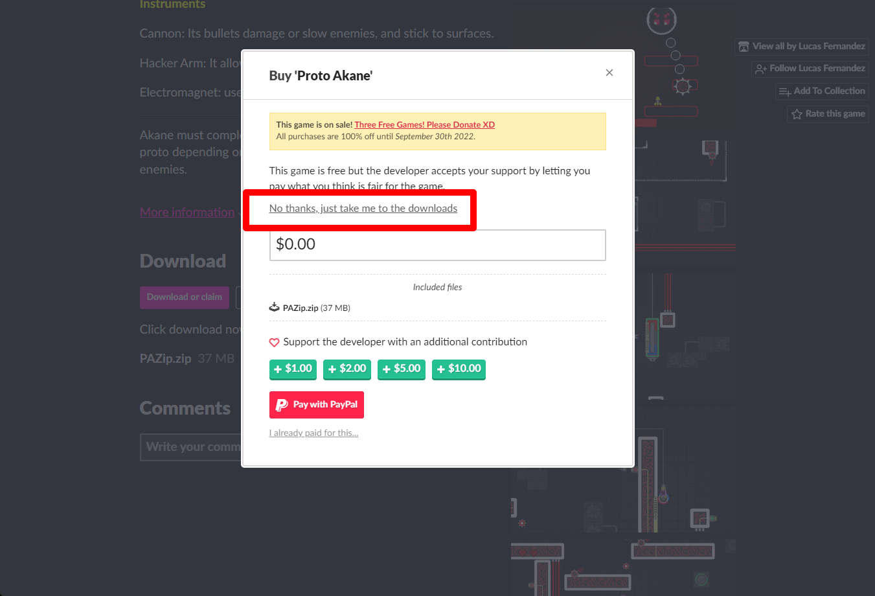The height and width of the screenshot is (596, 875).
Task: Click the follow user icon
Action: pyautogui.click(x=761, y=69)
